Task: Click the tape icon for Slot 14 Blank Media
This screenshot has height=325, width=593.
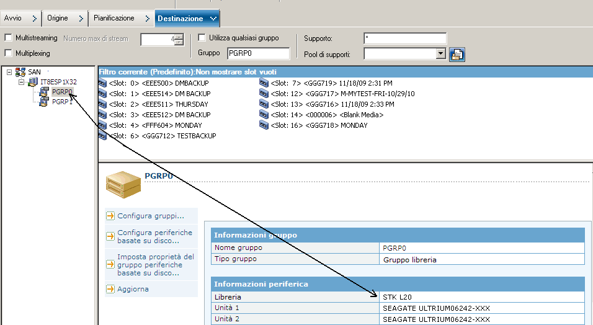Action: (264, 115)
